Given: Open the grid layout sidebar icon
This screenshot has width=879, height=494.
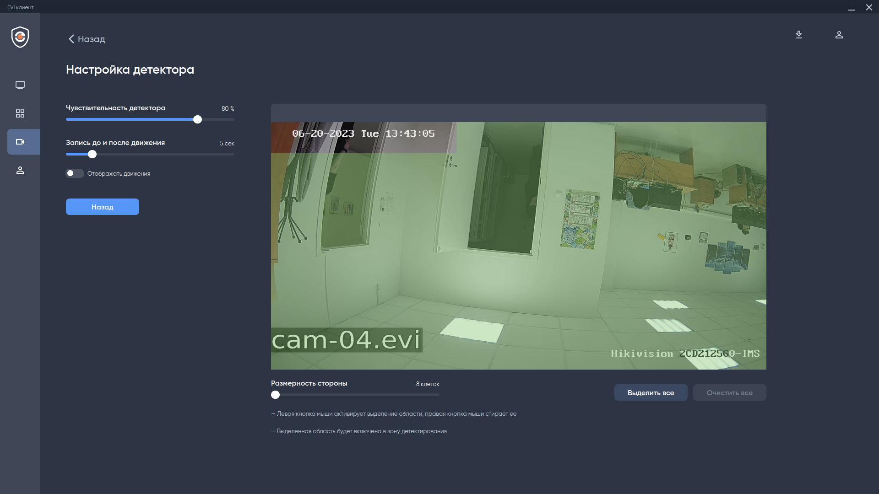Looking at the screenshot, I should pyautogui.click(x=20, y=113).
